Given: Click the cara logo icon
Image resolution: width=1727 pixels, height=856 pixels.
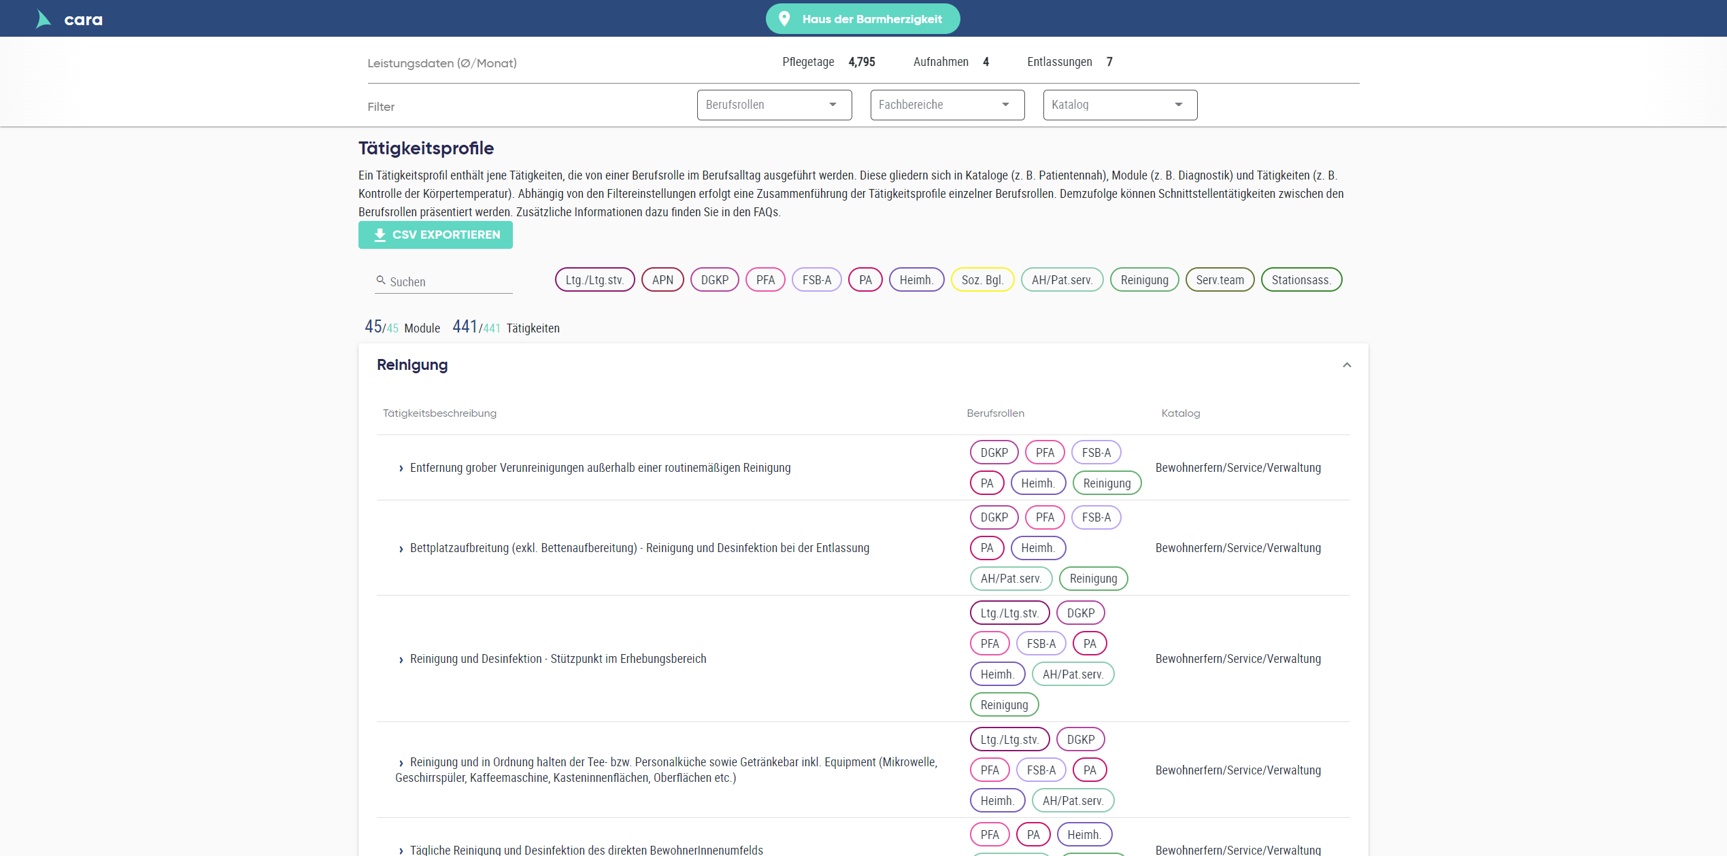Looking at the screenshot, I should point(44,19).
